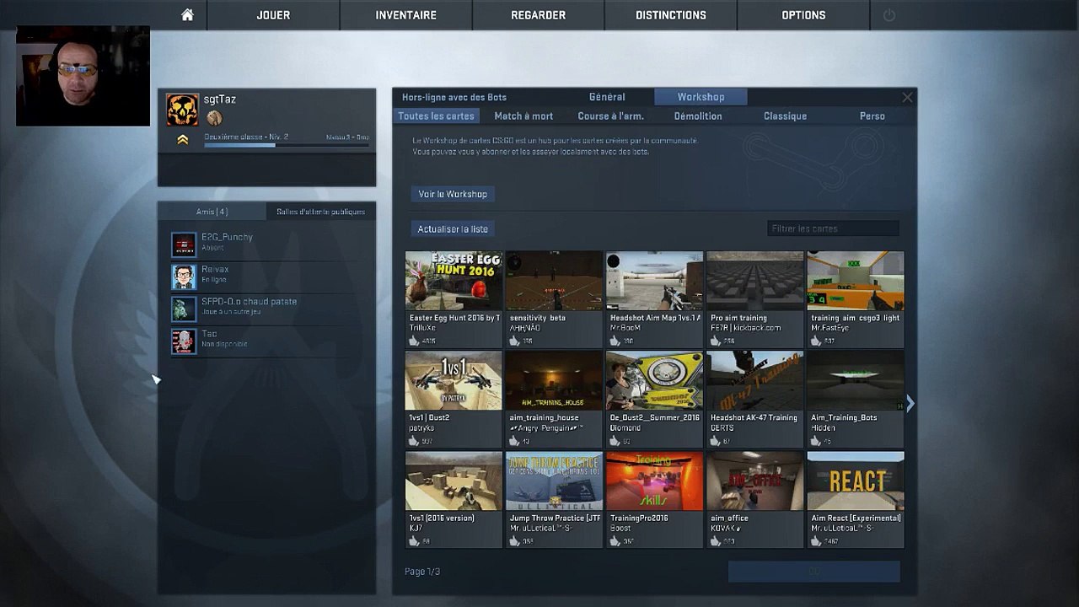
Task: Click thumbs-up icon on training_aim_csgo3_light
Action: [x=815, y=341]
